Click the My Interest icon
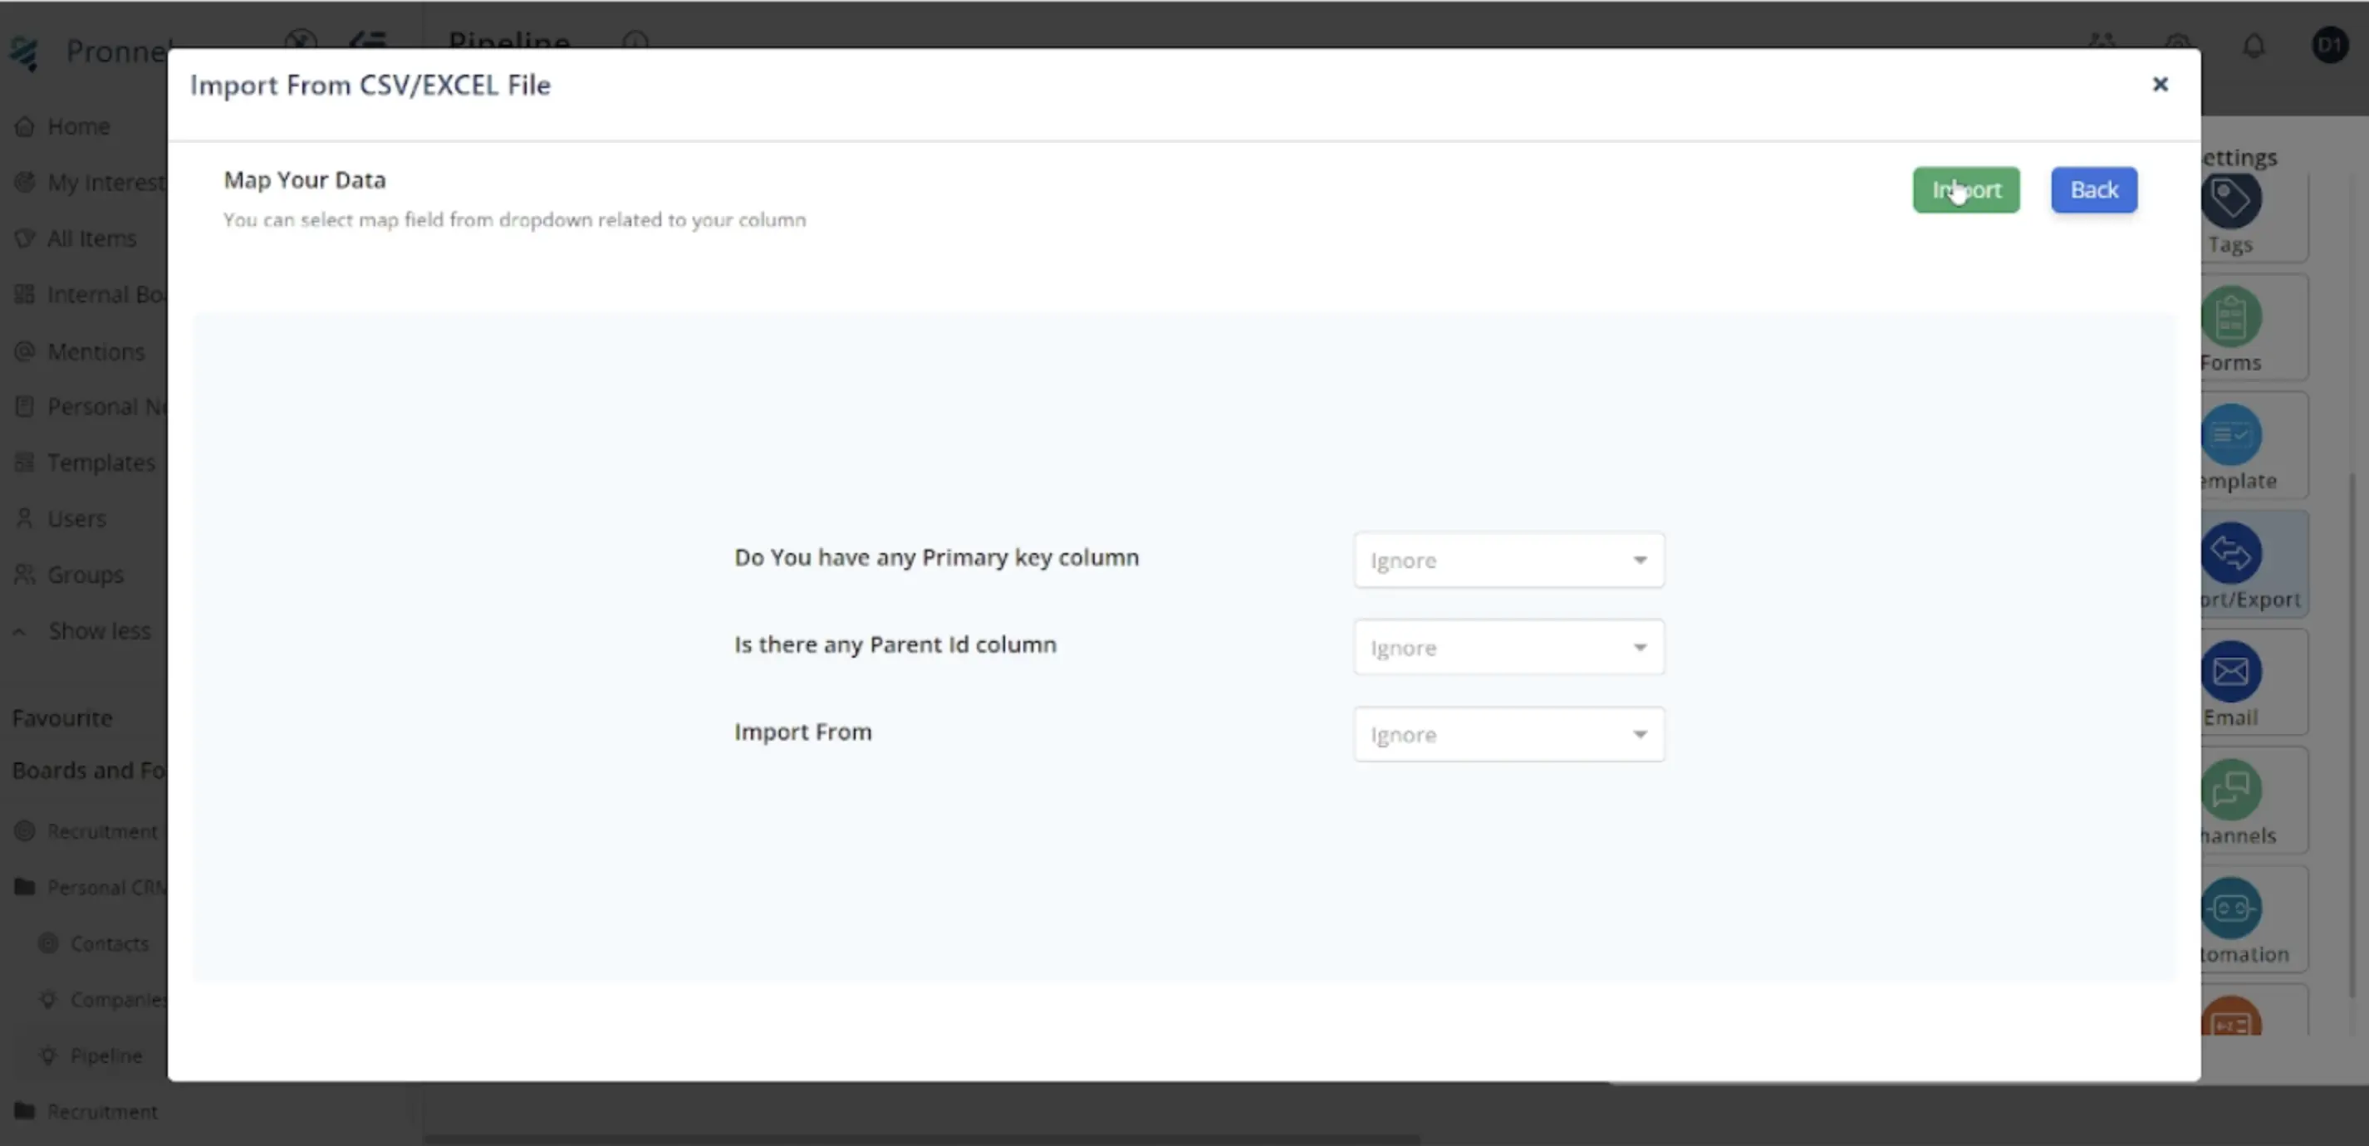This screenshot has height=1146, width=2369. click(x=25, y=182)
